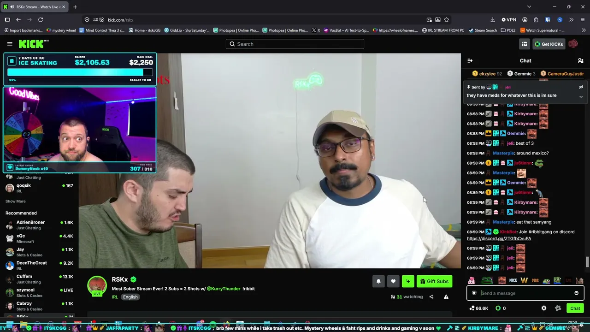
Task: Open the Steam Search bookmark
Action: pos(483,30)
